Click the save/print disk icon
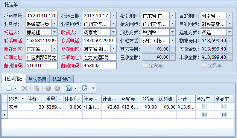237x138 pixels. [x=68, y=88]
